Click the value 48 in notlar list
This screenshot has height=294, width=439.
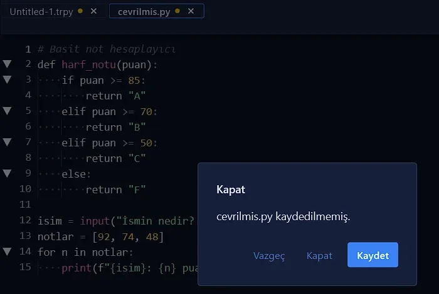pyautogui.click(x=152, y=236)
